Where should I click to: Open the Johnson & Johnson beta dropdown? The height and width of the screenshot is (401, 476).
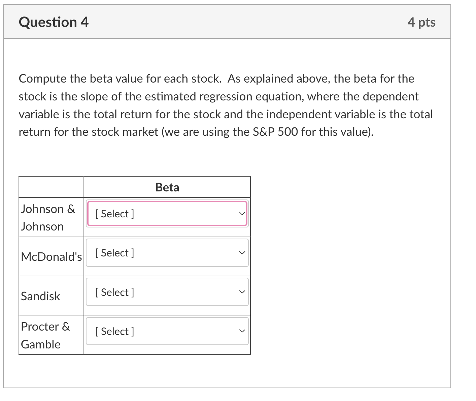pos(167,213)
